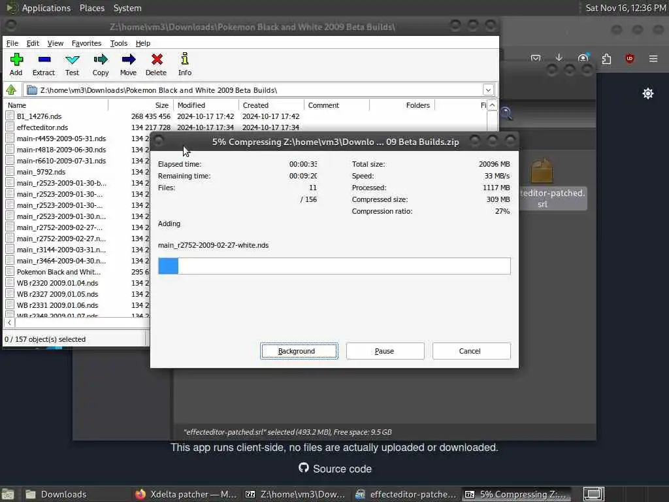
Task: Click the Move toolbar icon
Action: [x=129, y=65]
